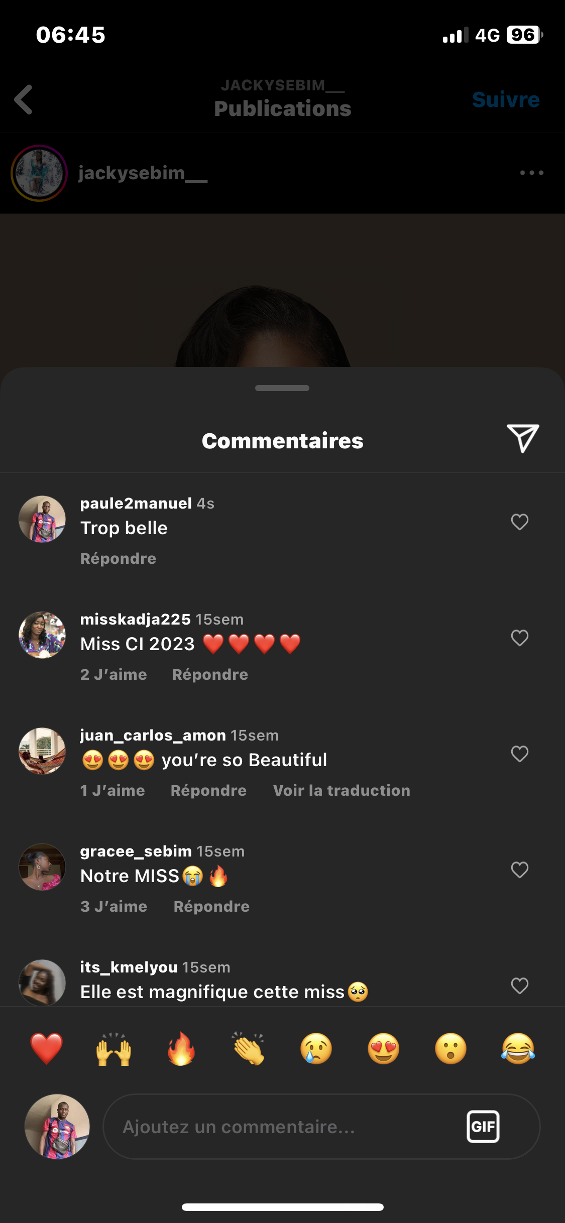565x1223 pixels.
Task: Toggle like on gracee_sebim's comment
Action: pos(519,870)
